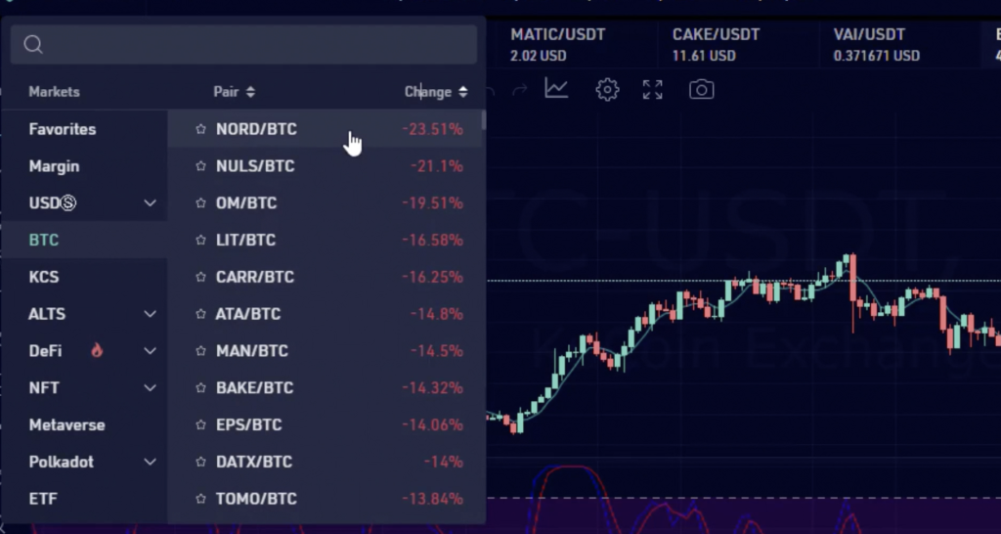Click the search magnifier icon

click(33, 44)
